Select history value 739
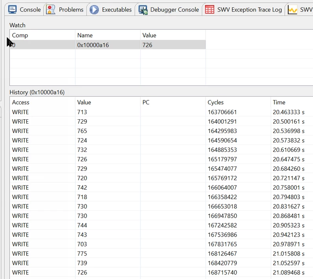 [x=82, y=263]
